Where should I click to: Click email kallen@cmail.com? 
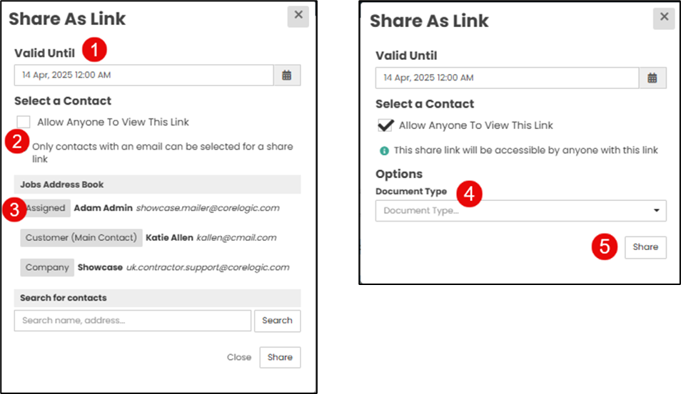(237, 238)
